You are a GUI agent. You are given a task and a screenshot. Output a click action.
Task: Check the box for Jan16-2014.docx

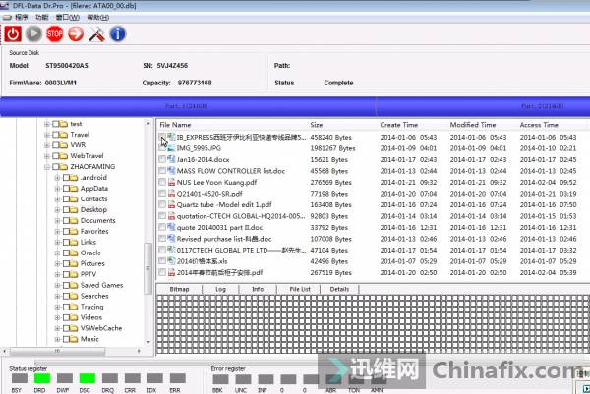[x=162, y=159]
